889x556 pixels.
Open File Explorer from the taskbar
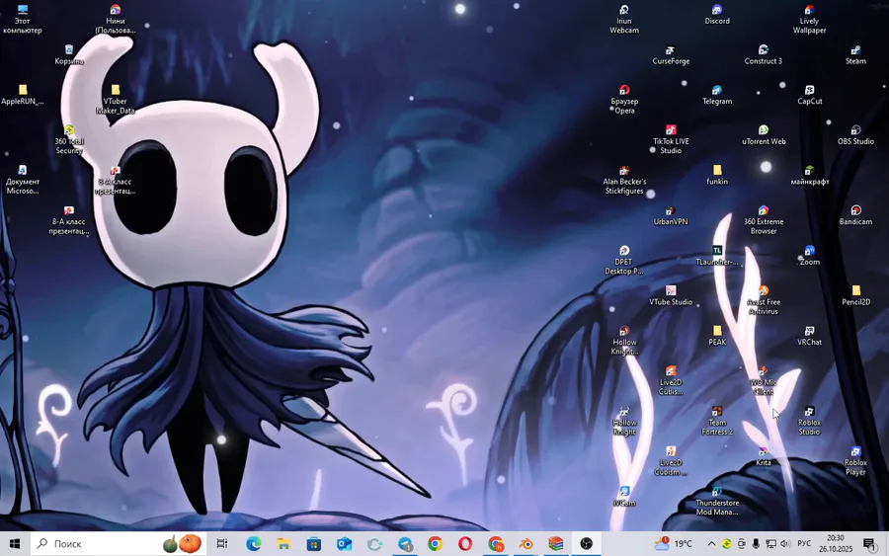point(283,544)
